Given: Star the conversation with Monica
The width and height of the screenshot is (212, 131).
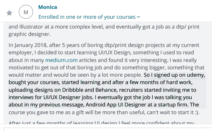Looking at the screenshot, I should click(9, 13).
